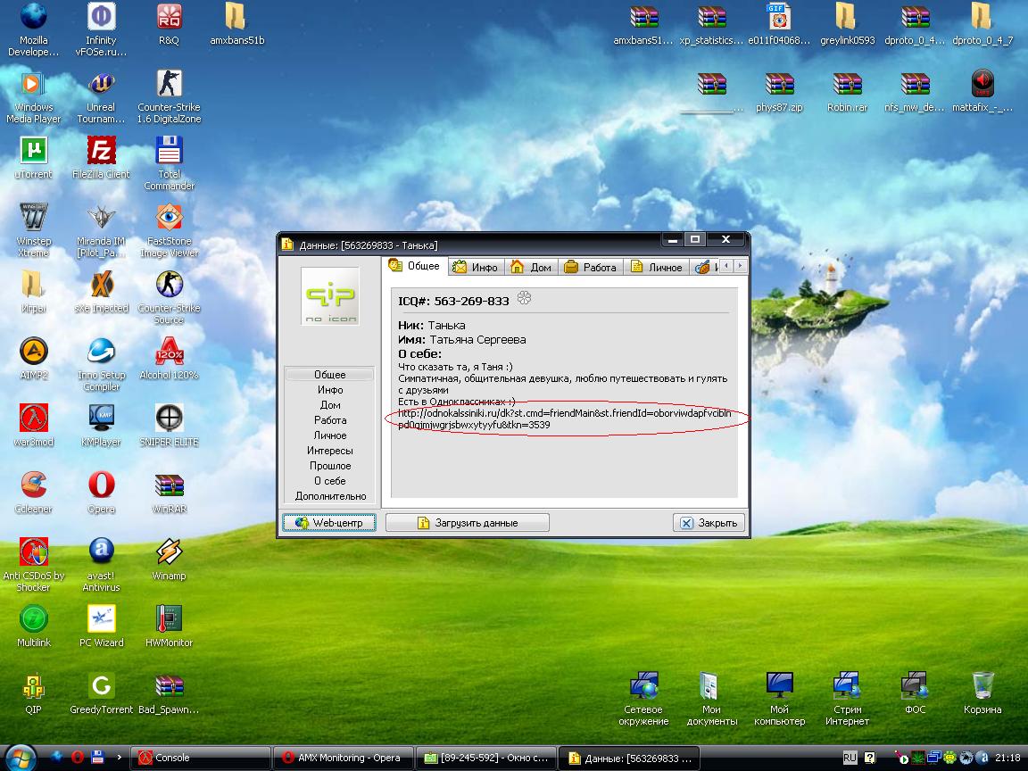This screenshot has height=771, width=1028.
Task: Click the Закрыть button in the dialog
Action: (x=709, y=523)
